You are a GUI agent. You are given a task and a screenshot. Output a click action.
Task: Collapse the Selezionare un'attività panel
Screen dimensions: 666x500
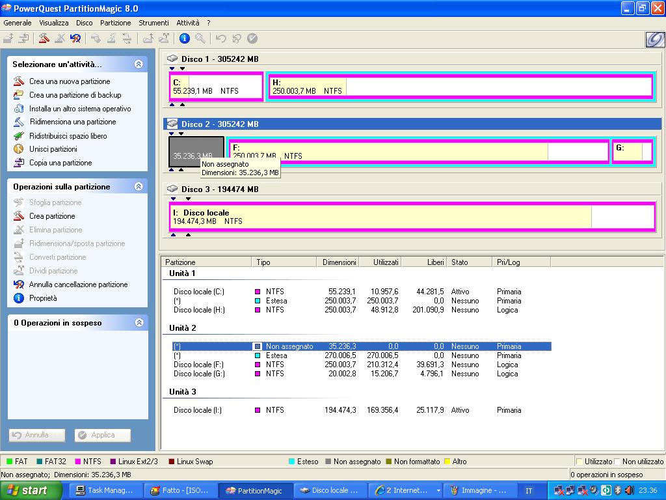(139, 64)
